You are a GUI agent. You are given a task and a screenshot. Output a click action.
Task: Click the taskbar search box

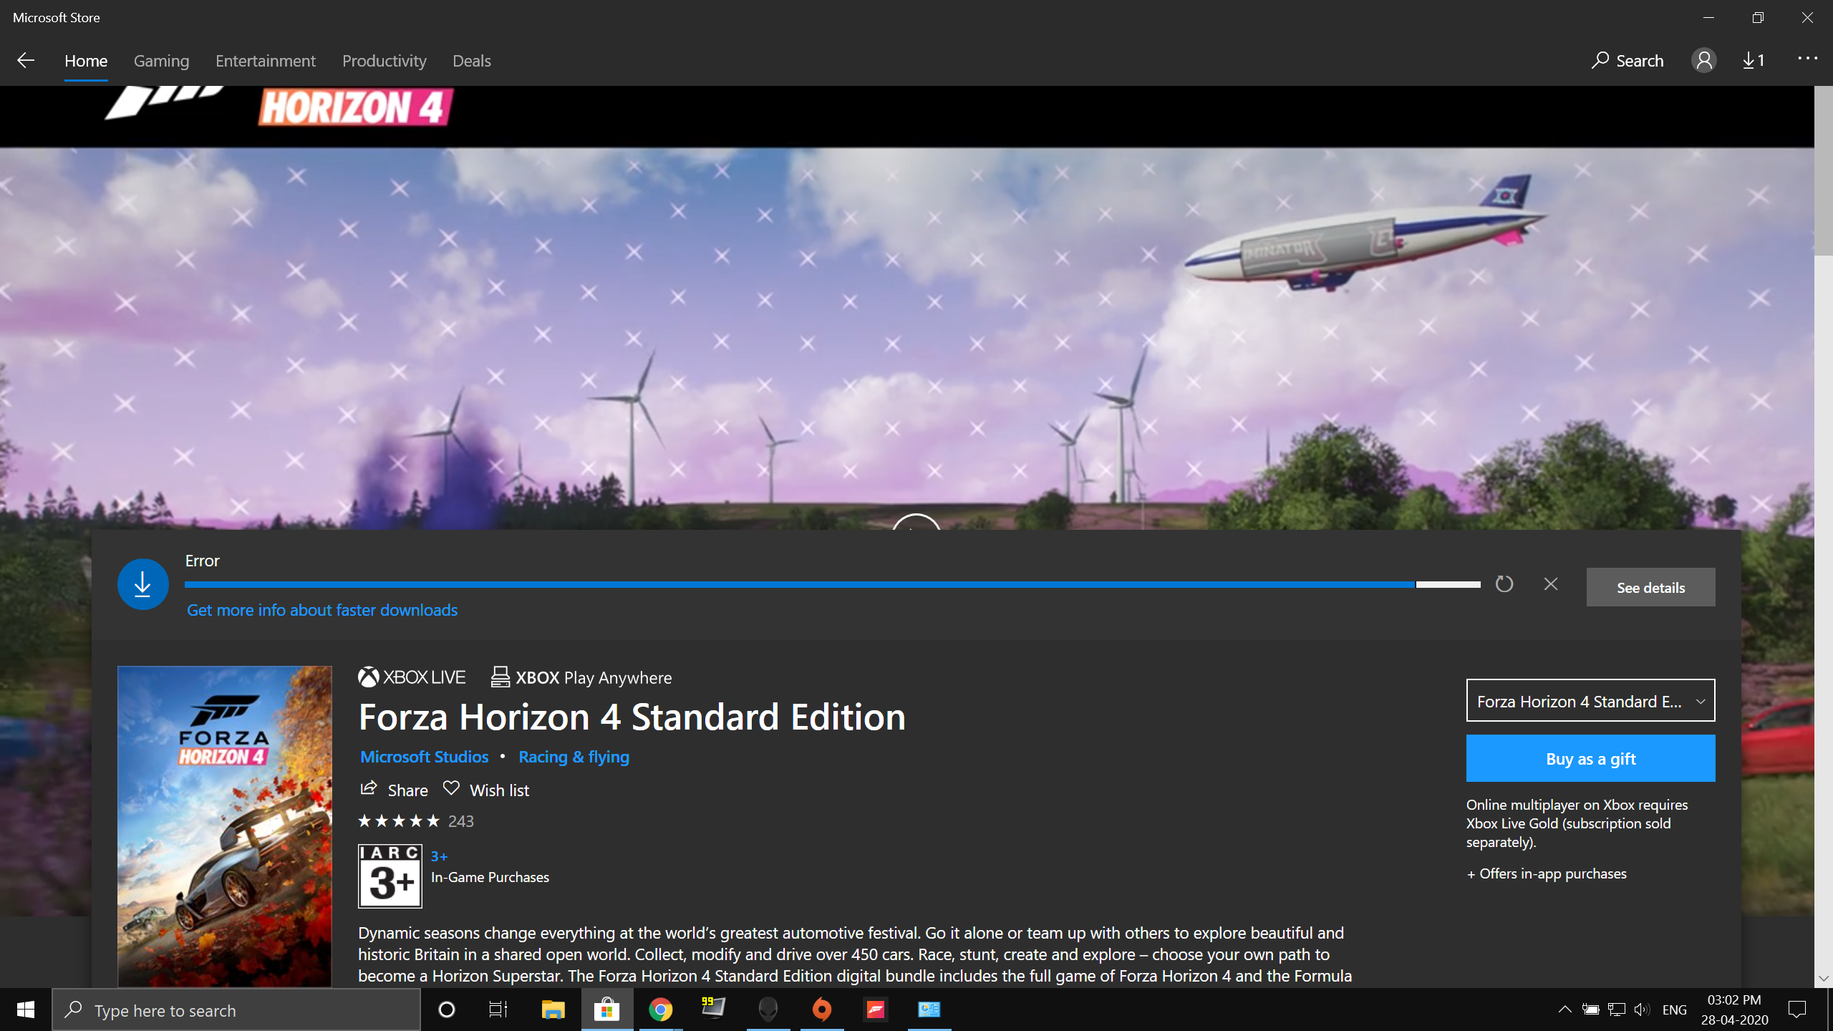click(x=236, y=1010)
